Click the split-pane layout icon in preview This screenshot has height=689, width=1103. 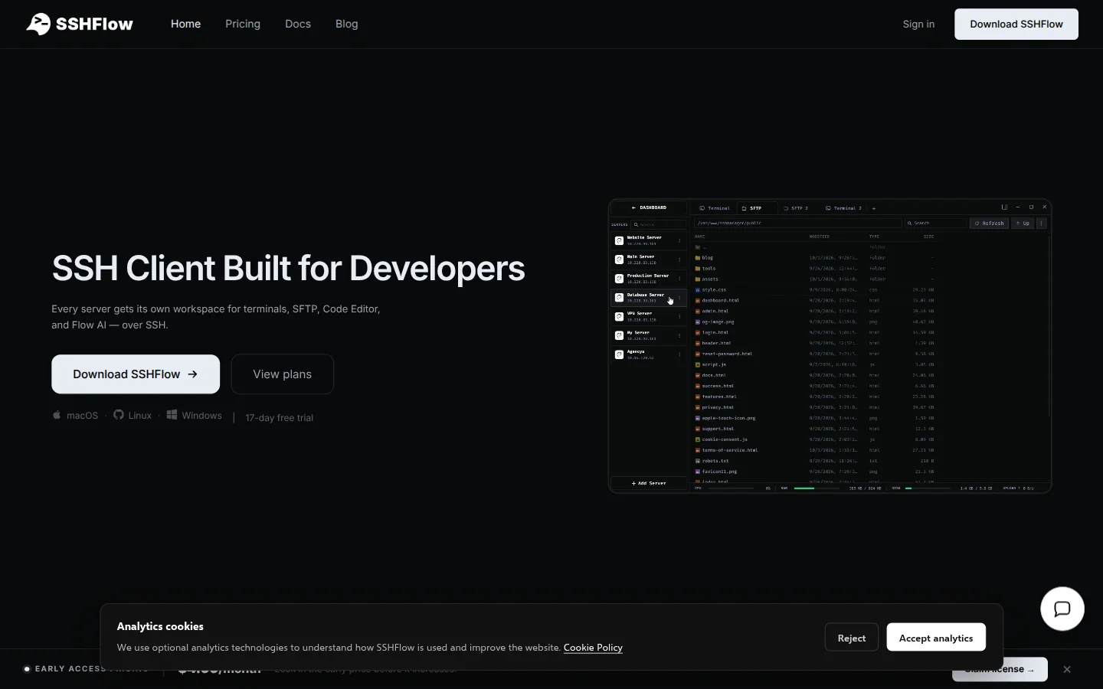(x=1004, y=207)
